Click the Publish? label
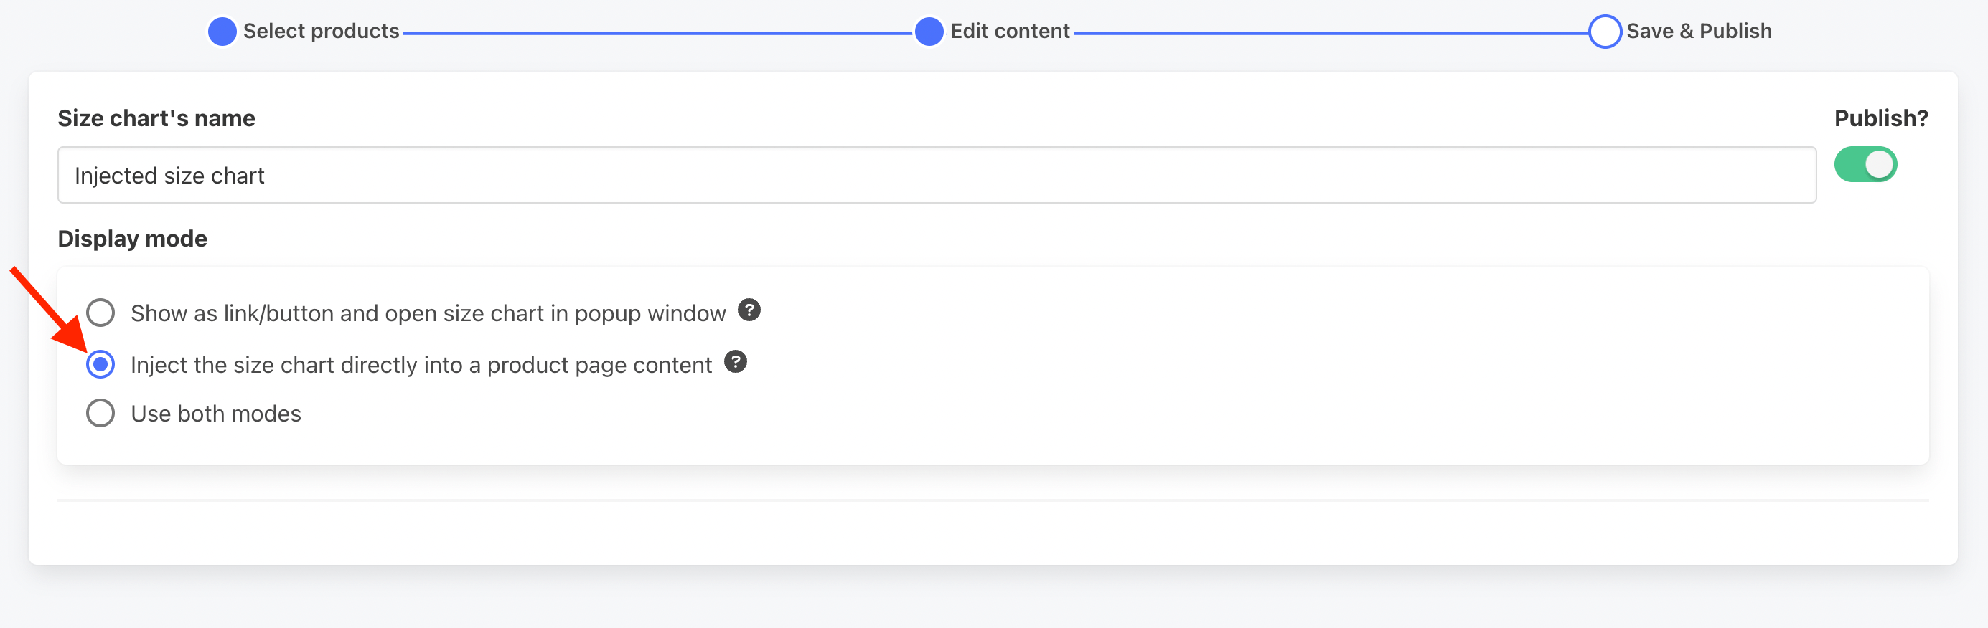 tap(1881, 118)
